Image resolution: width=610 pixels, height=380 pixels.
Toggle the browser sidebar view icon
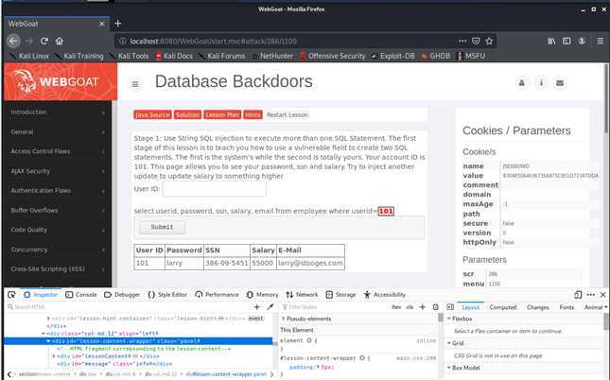566,41
